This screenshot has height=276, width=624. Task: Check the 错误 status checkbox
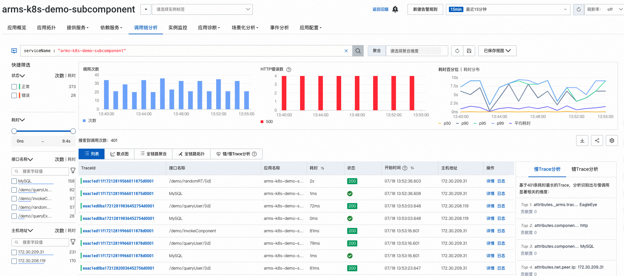(14, 95)
